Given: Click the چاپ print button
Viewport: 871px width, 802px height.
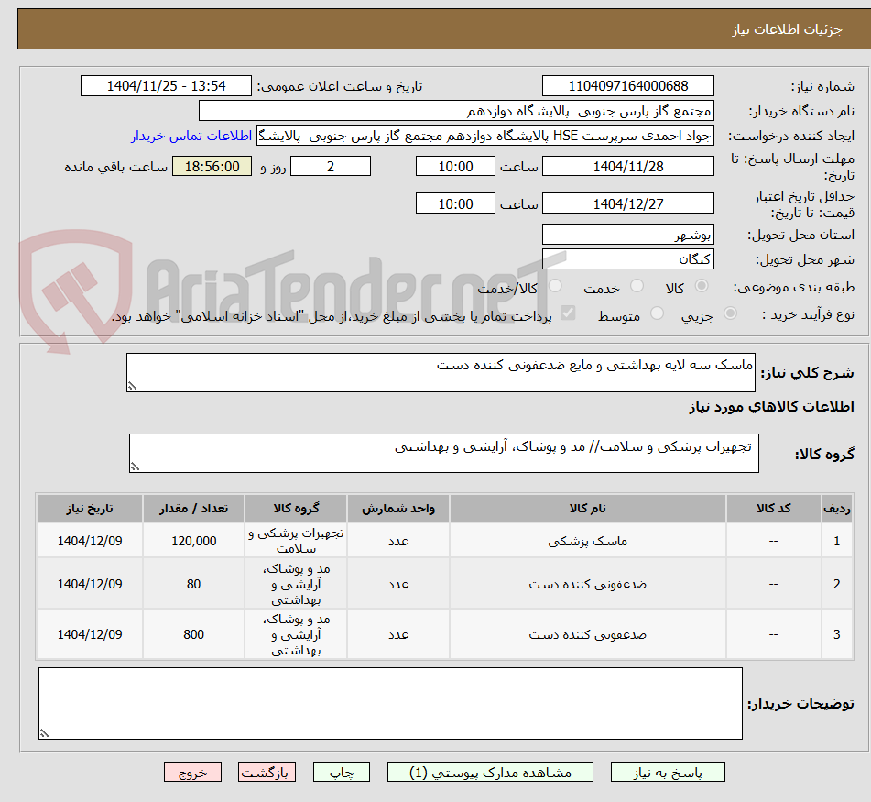Looking at the screenshot, I should 342,772.
